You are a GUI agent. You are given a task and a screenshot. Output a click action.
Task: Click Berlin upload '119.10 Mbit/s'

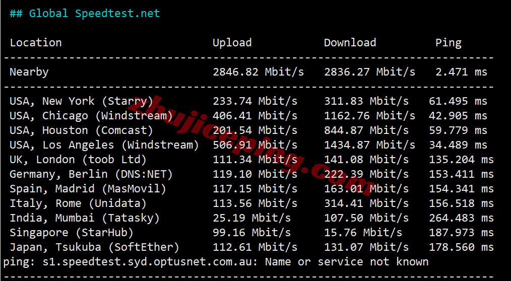[x=255, y=174]
